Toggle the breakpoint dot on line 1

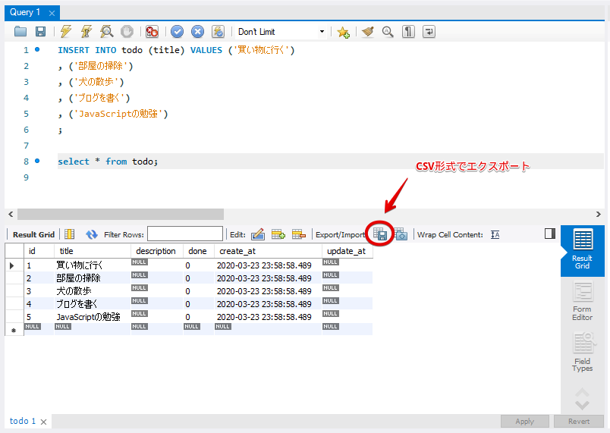point(37,49)
